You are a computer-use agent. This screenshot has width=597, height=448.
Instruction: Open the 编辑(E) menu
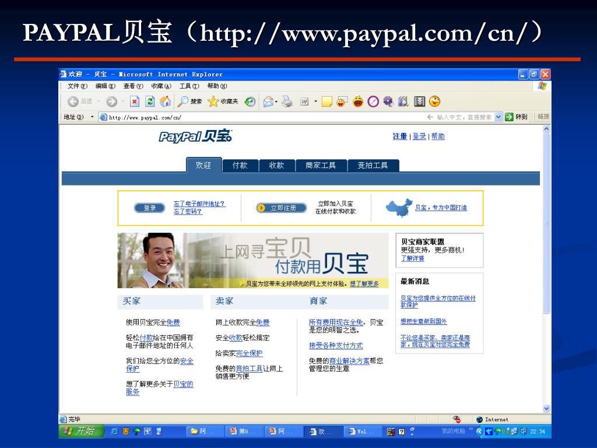pos(105,86)
